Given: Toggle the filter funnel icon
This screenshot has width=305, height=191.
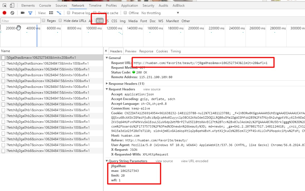Looking at the screenshot, I should [x=30, y=13].
